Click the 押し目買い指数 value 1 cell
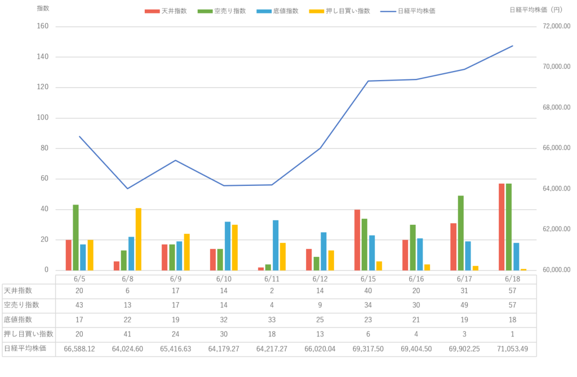The image size is (577, 377). [512, 334]
